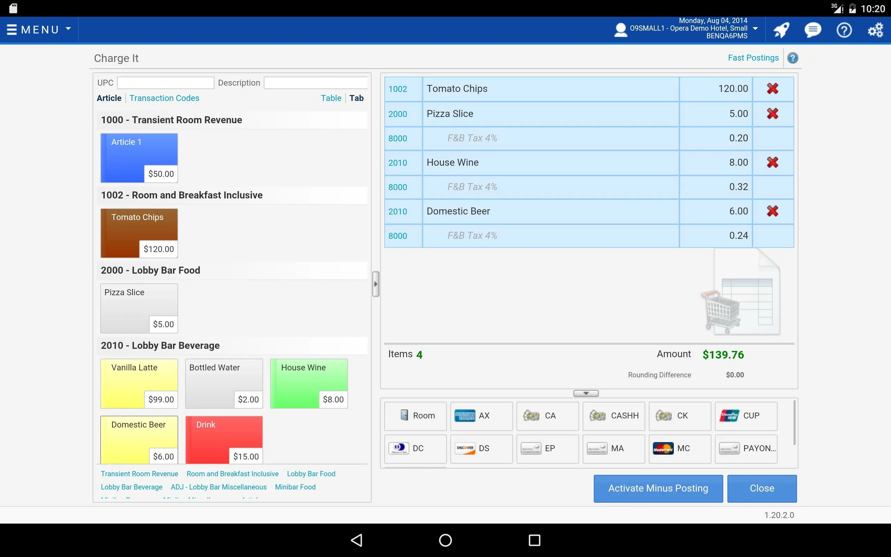Viewport: 891px width, 557px height.
Task: Switch to Table view
Action: 331,98
